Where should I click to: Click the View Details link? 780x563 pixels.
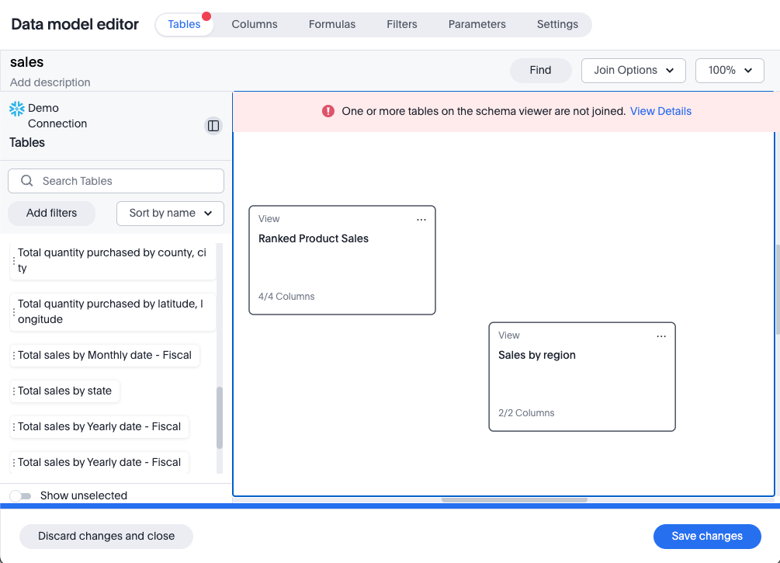pos(660,111)
